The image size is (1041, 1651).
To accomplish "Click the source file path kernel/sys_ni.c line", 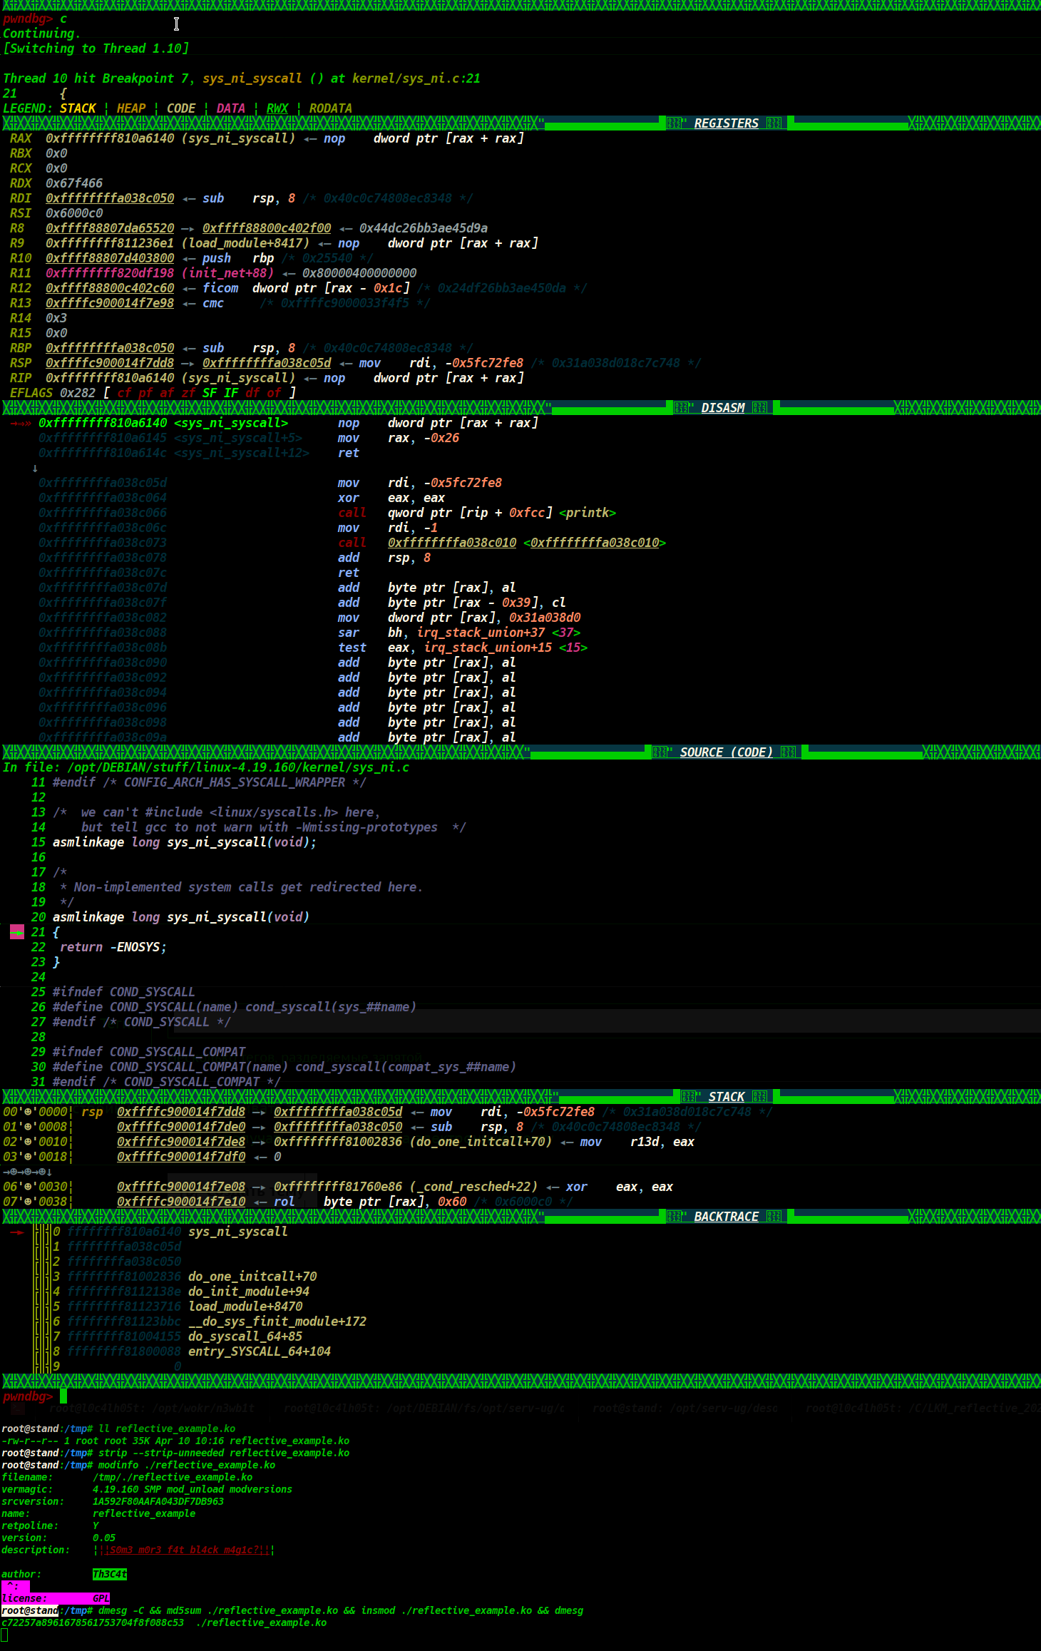I will (206, 767).
